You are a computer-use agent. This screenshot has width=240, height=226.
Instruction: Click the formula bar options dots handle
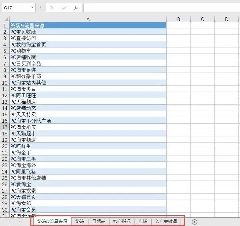[41, 8]
